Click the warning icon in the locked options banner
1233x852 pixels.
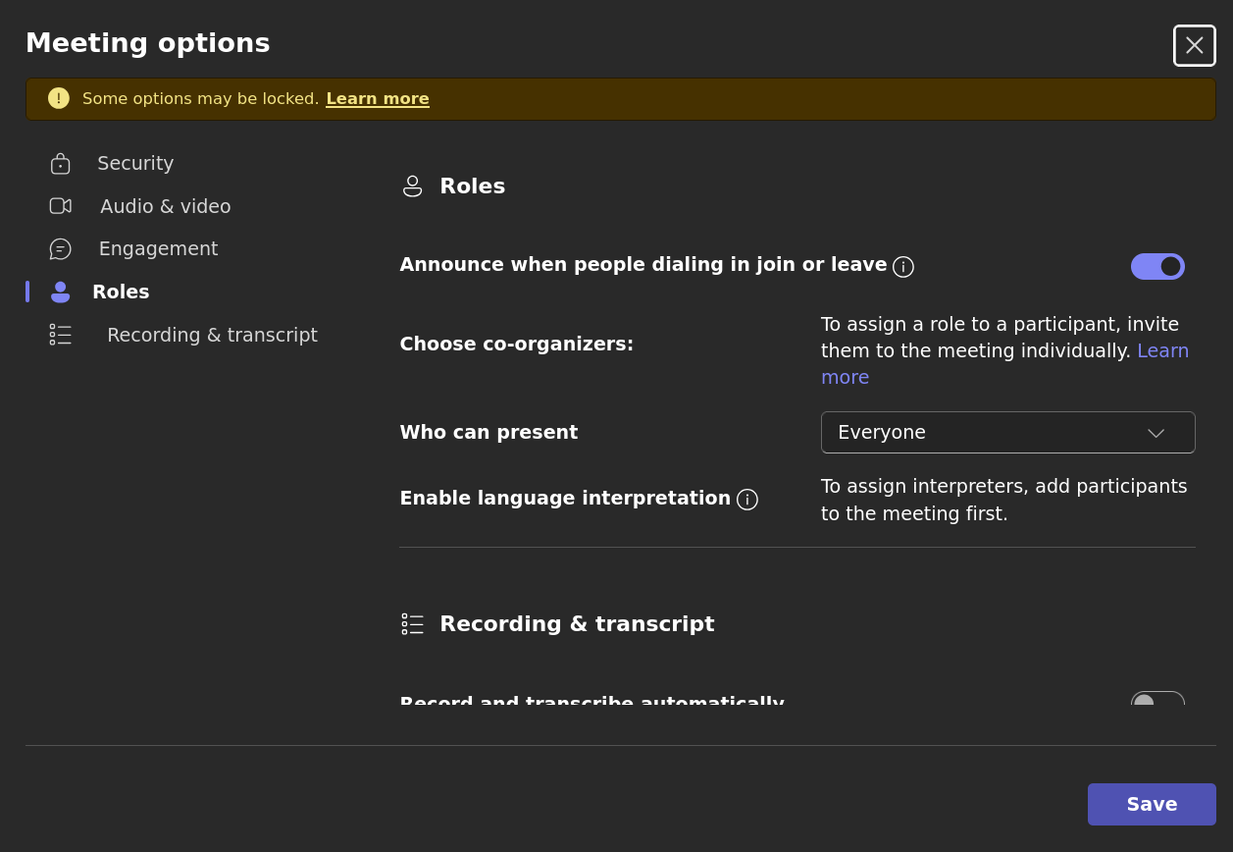point(59,98)
